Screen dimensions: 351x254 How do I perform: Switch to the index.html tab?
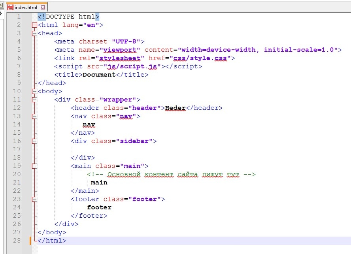point(26,7)
